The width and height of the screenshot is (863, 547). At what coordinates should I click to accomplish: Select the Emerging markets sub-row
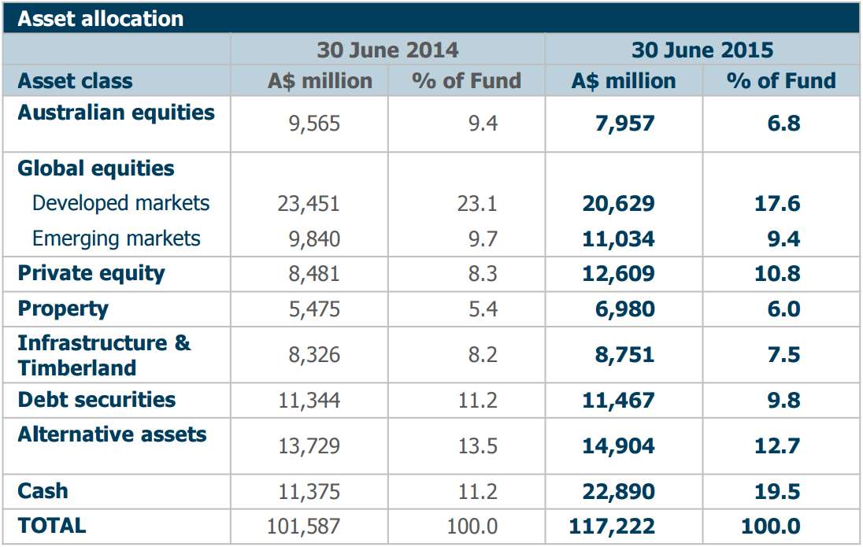pos(115,236)
